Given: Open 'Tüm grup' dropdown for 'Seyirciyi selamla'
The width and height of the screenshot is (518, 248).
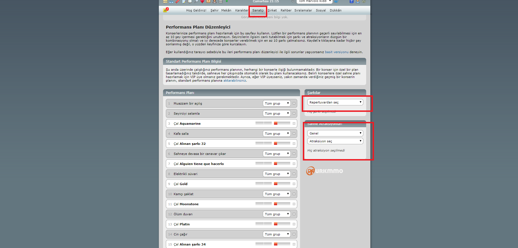Looking at the screenshot, I should click(277, 114).
